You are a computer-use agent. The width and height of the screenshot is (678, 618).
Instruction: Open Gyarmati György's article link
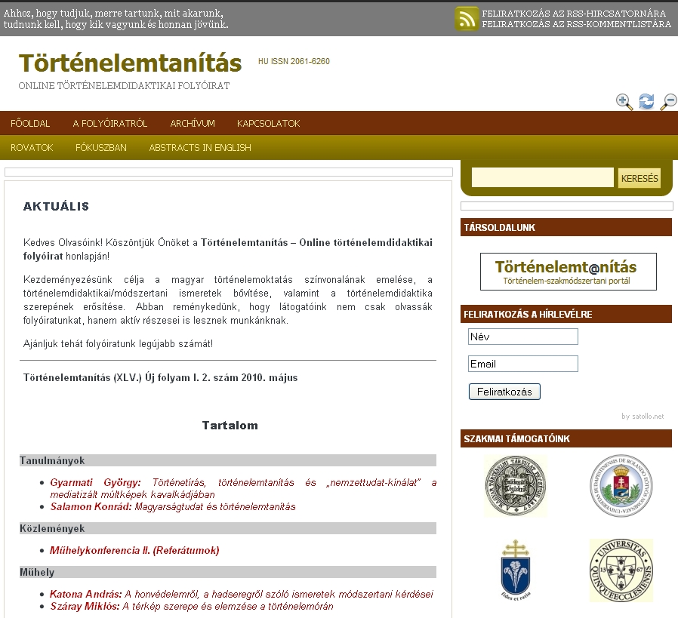point(243,488)
